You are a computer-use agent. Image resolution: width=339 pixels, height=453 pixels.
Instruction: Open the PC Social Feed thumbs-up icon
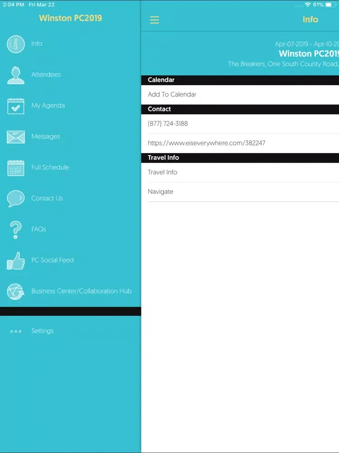click(15, 260)
